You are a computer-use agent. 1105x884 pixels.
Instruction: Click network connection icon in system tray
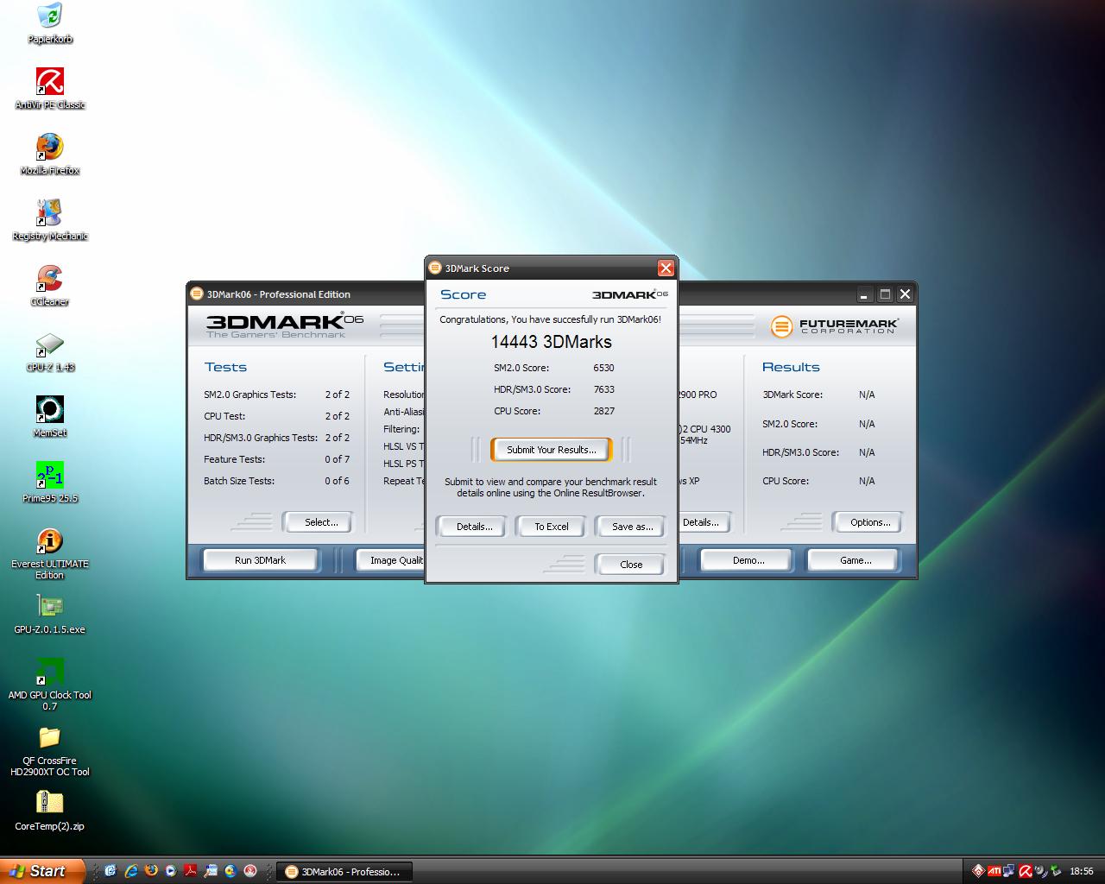(x=1008, y=871)
